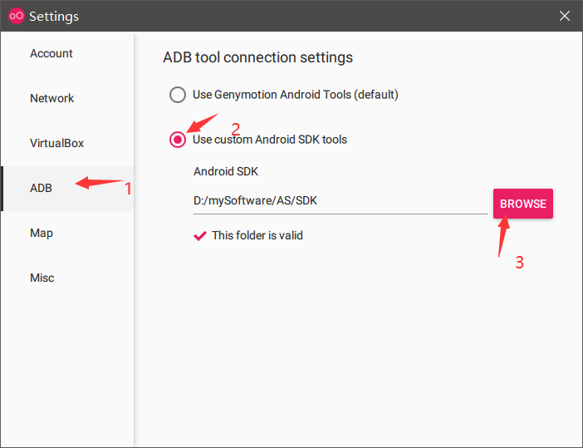The height and width of the screenshot is (448, 583).
Task: Close the Settings window
Action: pos(565,16)
